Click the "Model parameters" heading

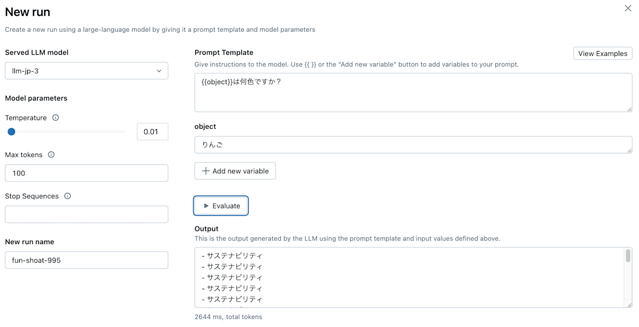point(36,98)
